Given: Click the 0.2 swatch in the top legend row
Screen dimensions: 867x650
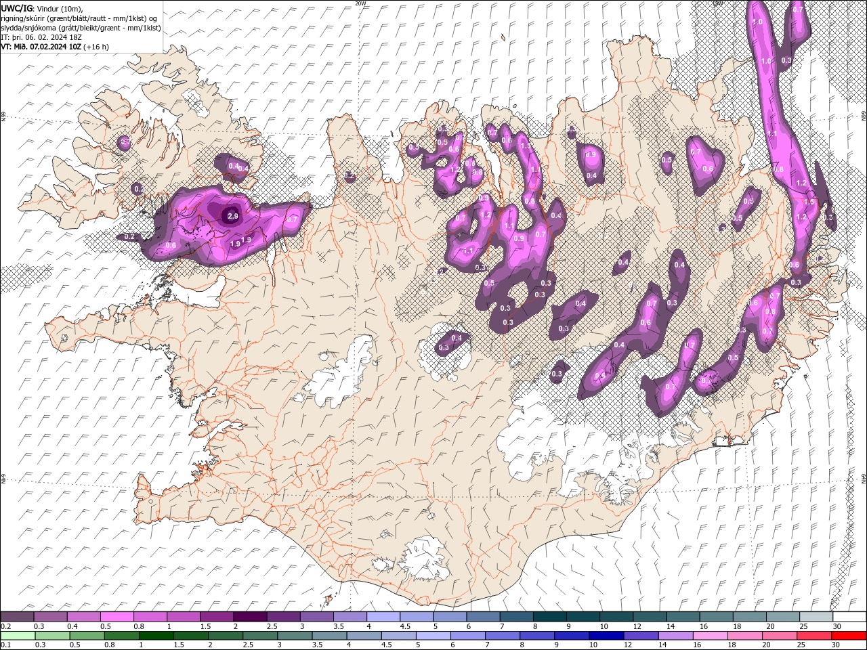Looking at the screenshot, I should [18, 617].
